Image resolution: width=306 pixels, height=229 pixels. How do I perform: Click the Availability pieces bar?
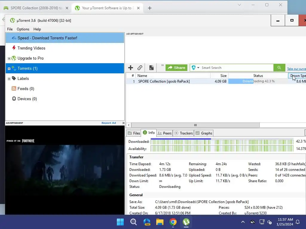(222, 149)
